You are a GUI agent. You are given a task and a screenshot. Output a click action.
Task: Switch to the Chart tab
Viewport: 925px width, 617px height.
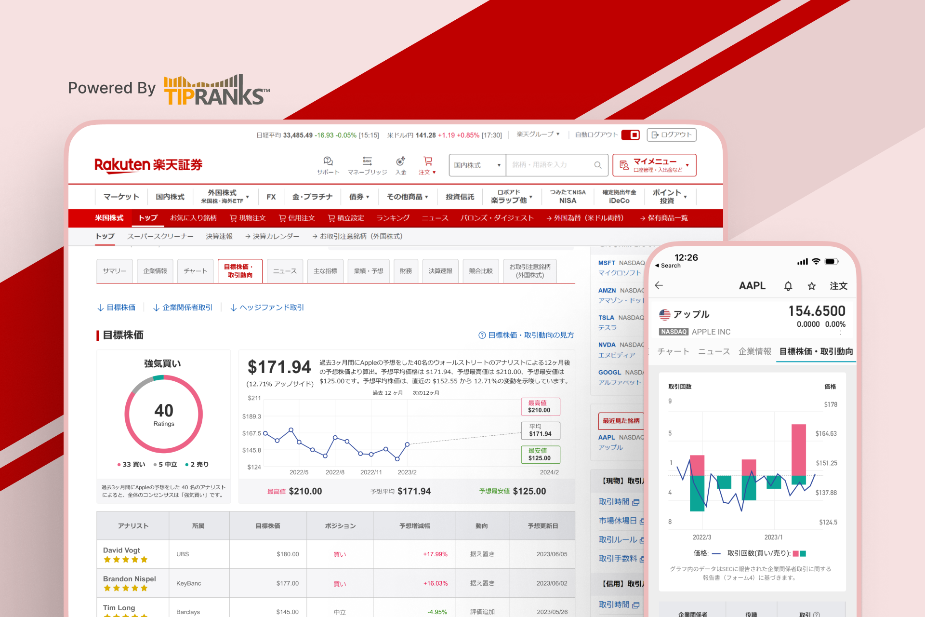[195, 271]
